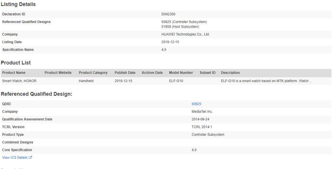Select the text "51858 (Host Subsystem)"
Screen dimensions: 332x169
[x=180, y=27]
